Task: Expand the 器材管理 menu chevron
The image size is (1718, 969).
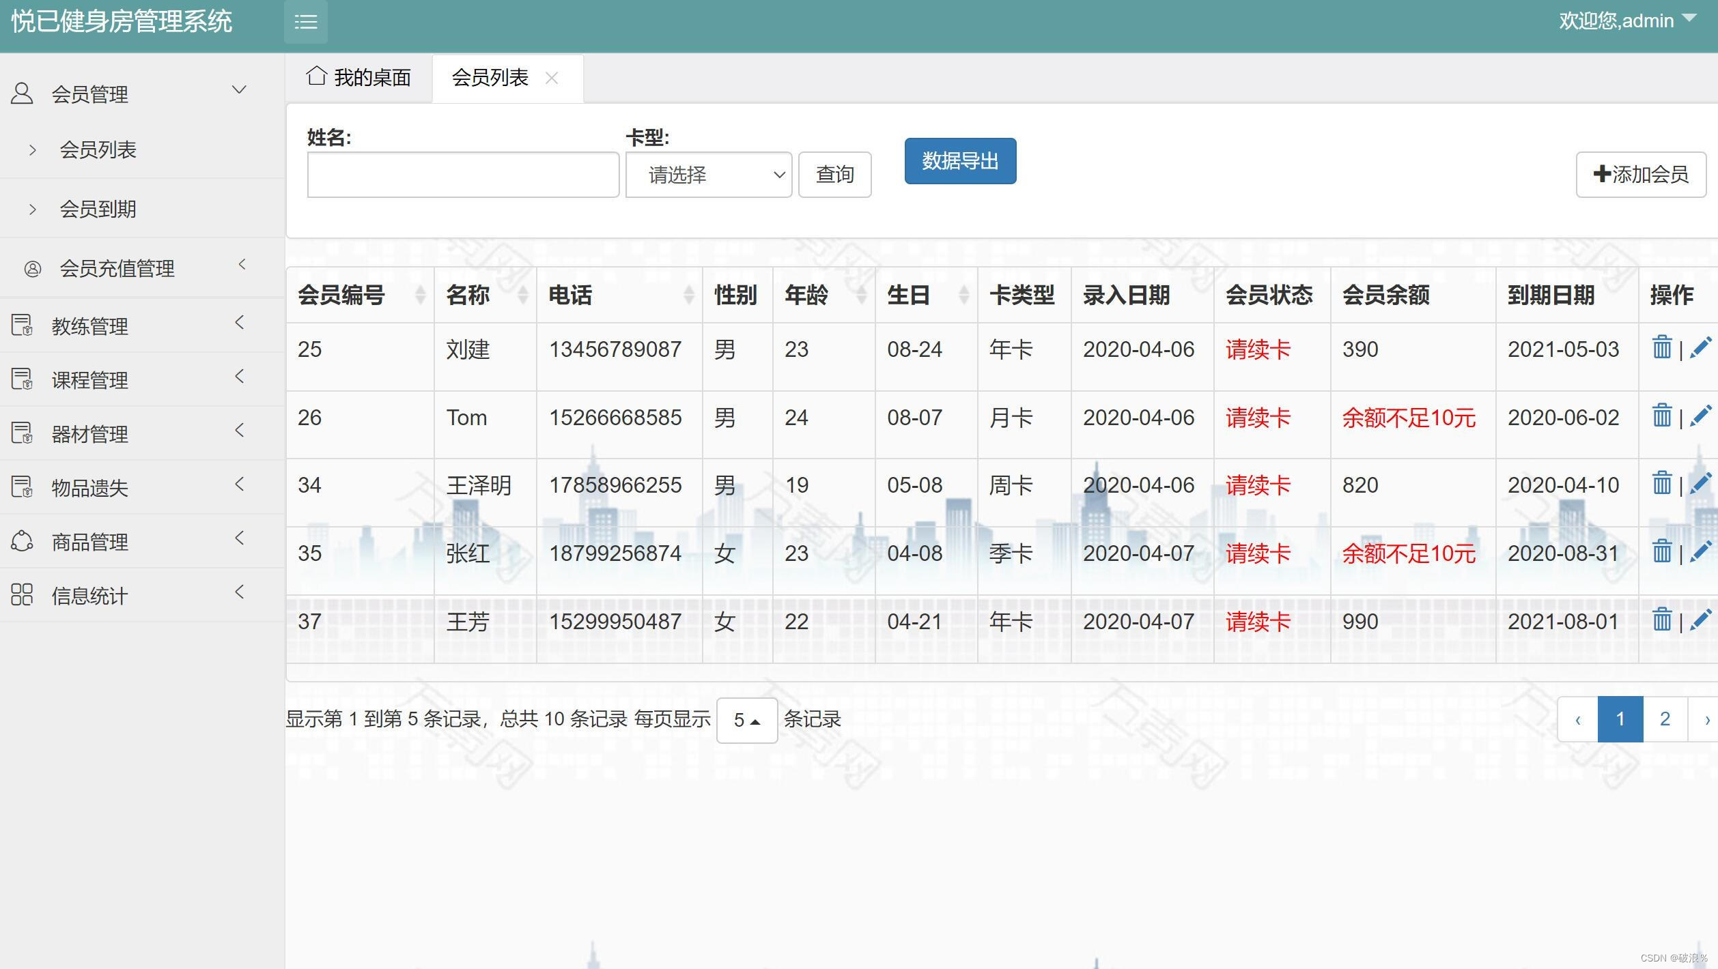Action: (x=239, y=430)
